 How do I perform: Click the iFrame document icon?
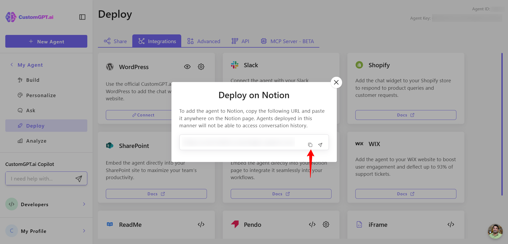pos(359,224)
